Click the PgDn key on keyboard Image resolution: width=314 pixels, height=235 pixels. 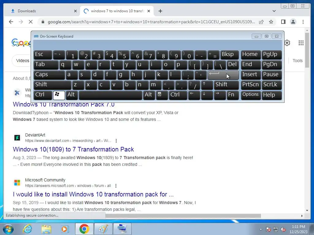click(x=272, y=65)
